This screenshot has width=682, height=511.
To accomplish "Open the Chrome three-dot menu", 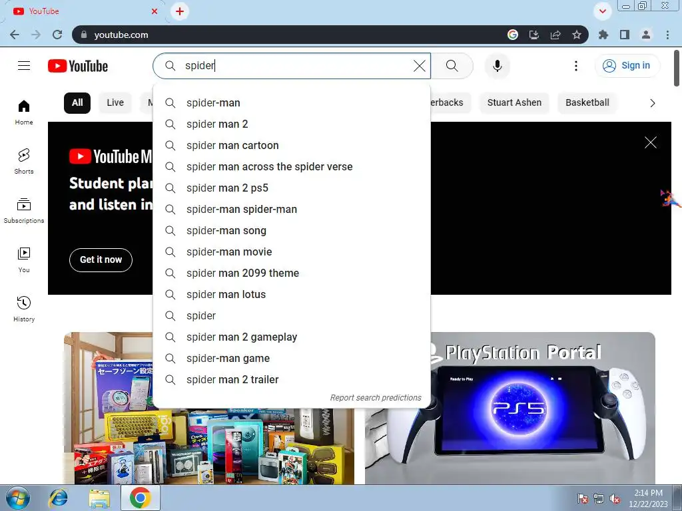I will pyautogui.click(x=667, y=35).
